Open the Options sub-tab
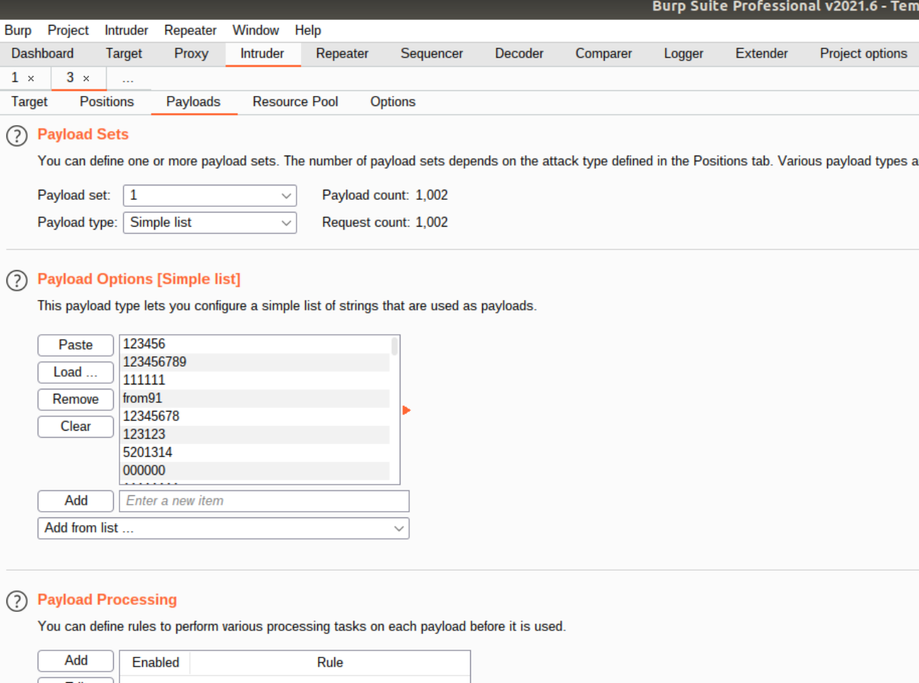Viewport: 919px width, 683px height. click(x=393, y=102)
